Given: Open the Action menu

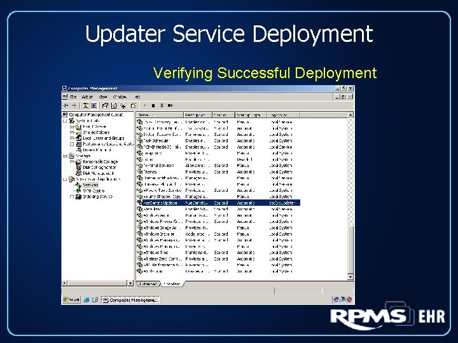Looking at the screenshot, I should 87,97.
